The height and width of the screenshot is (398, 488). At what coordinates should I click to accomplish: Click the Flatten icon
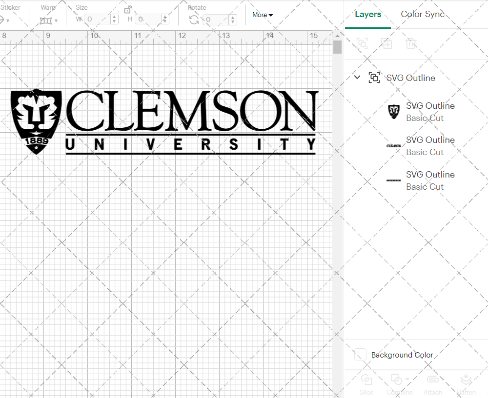click(x=466, y=379)
